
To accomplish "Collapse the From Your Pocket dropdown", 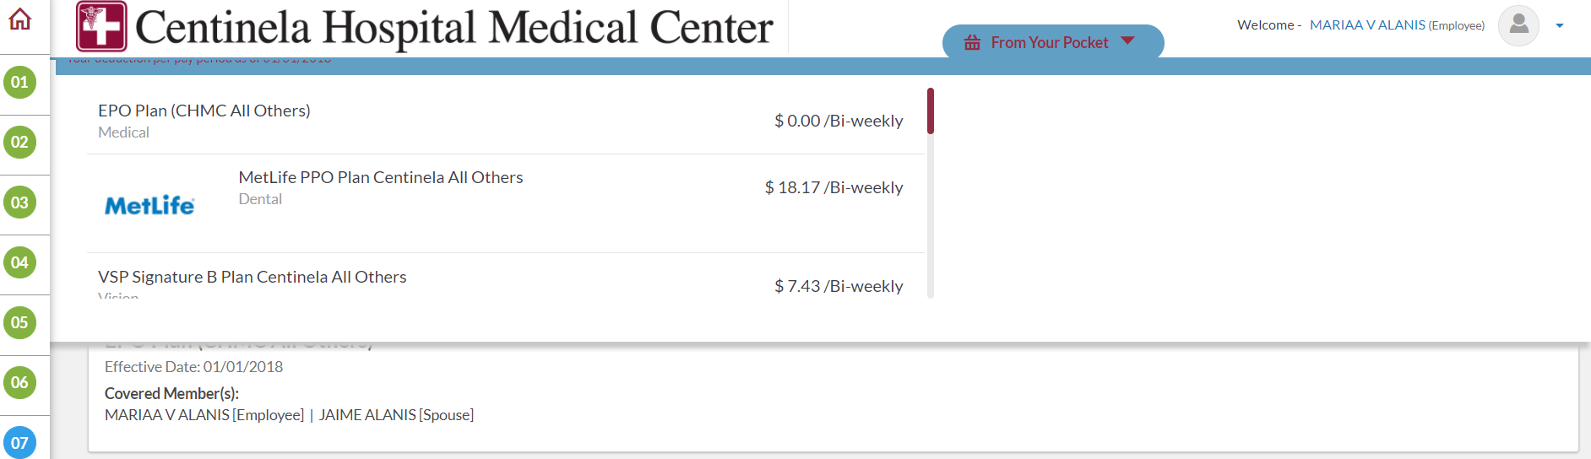I will click(1127, 41).
